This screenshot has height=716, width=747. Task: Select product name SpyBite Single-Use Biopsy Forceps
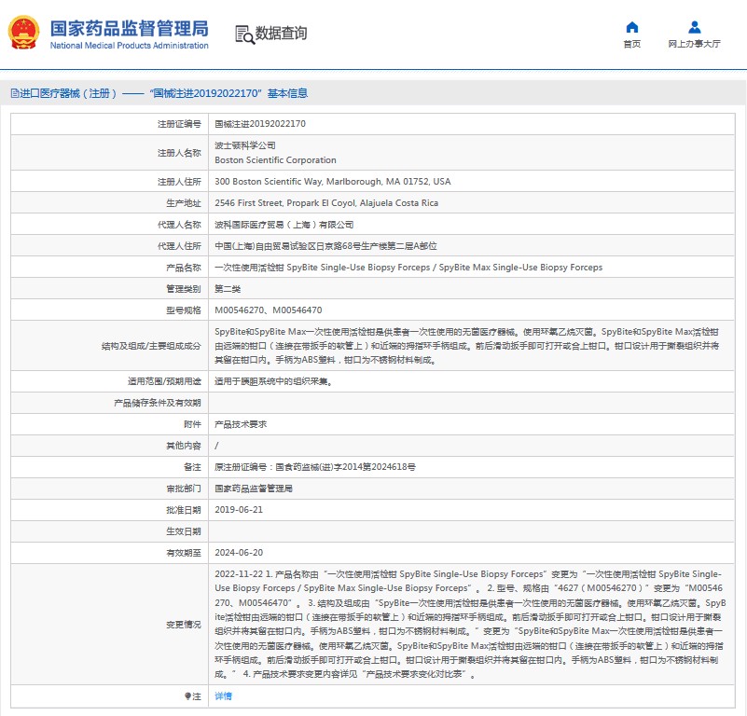pos(408,268)
